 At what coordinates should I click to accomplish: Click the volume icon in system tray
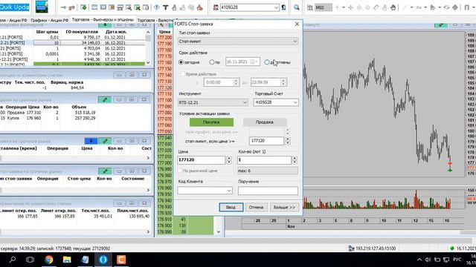tap(428, 260)
